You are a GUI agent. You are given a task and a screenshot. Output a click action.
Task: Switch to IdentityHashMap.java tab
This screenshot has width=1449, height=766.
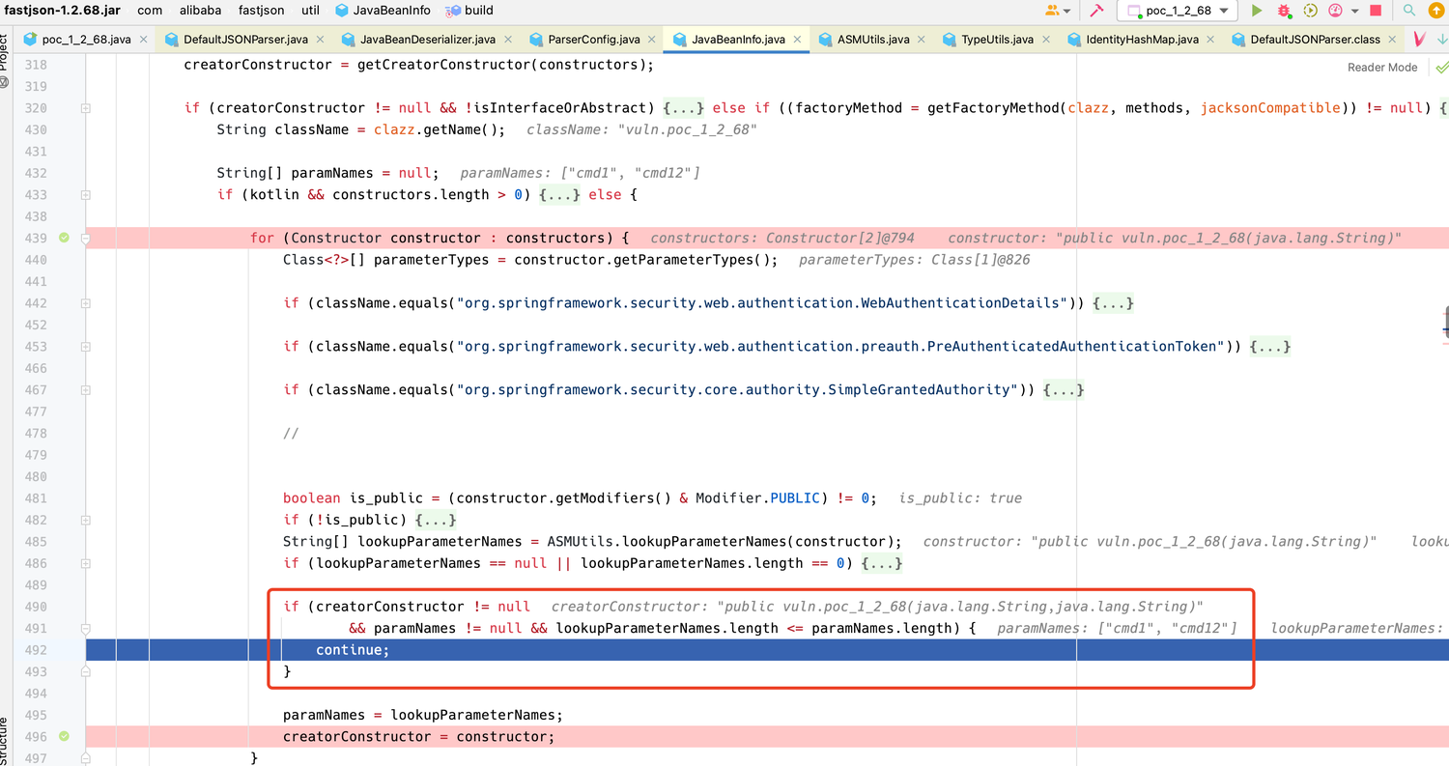point(1142,40)
